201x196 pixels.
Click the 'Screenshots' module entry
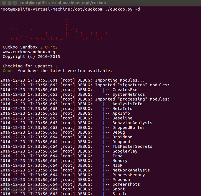pyautogui.click(x=126, y=184)
